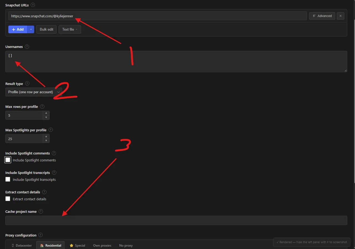Screen dimensions: 355x249
Task: Click into the Usernames text area
Action: point(176,61)
